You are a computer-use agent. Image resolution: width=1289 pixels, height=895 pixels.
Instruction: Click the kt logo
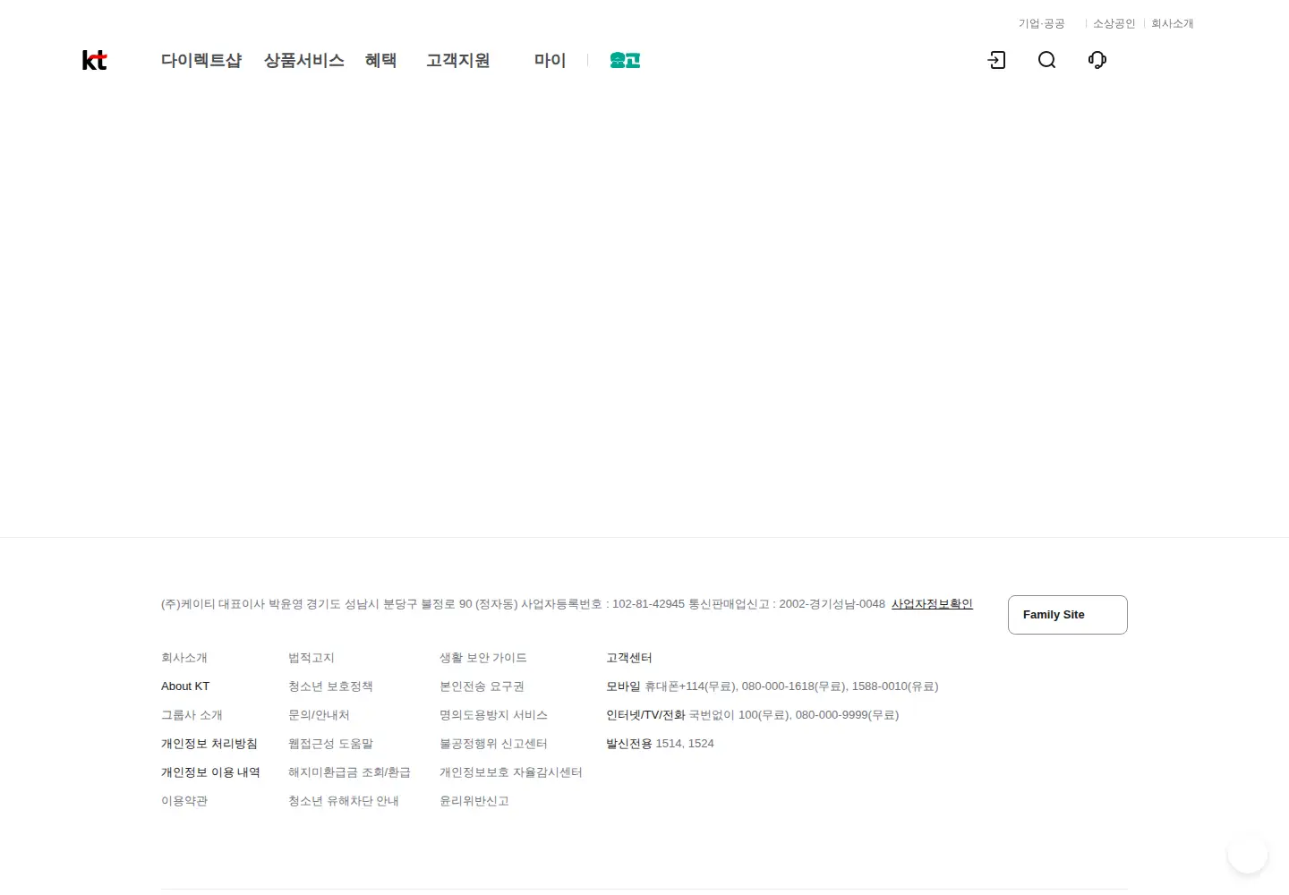point(94,60)
